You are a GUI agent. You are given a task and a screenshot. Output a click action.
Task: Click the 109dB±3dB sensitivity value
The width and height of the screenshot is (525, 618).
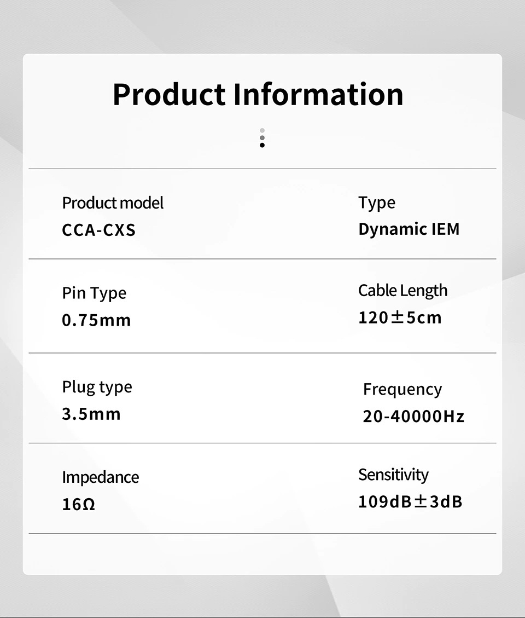click(x=410, y=501)
